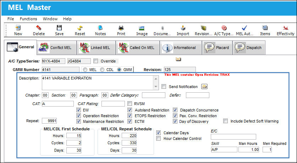Viewport: 297px width, 163px height.
Task: Click the Description box up arrow
Action: (x=156, y=79)
